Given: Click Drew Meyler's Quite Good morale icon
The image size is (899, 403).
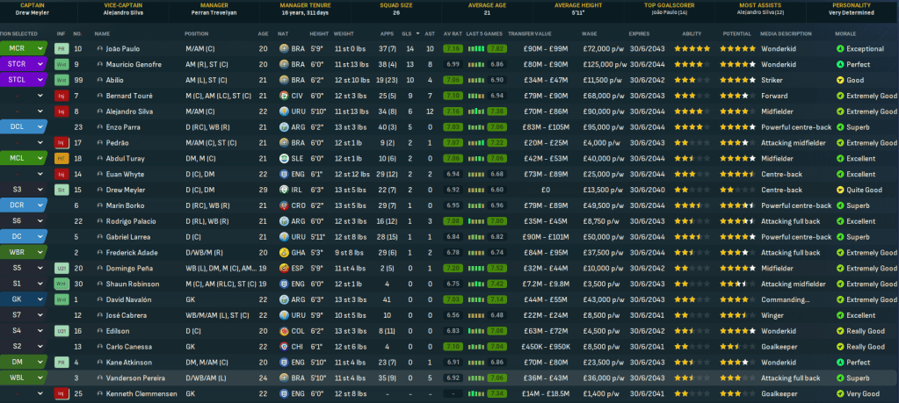Looking at the screenshot, I should (x=840, y=190).
